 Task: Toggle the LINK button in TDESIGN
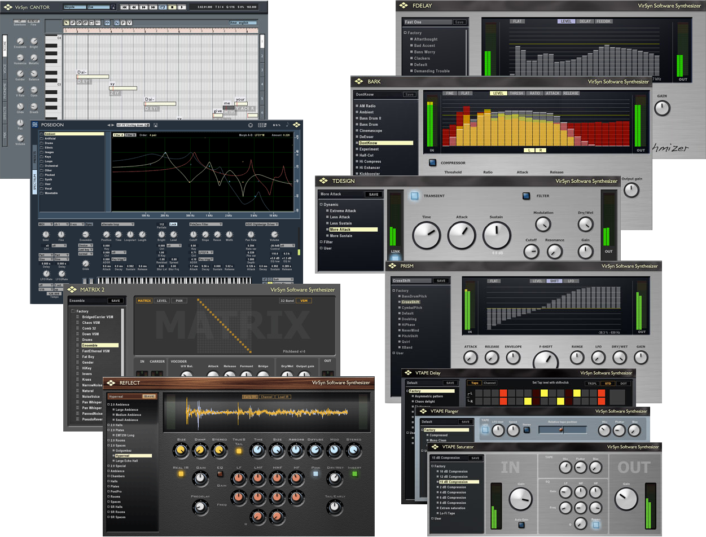395,258
